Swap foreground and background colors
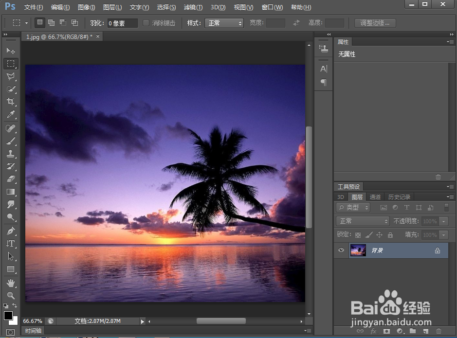457x338 pixels. point(15,305)
